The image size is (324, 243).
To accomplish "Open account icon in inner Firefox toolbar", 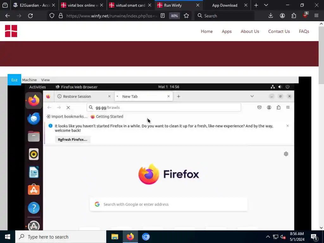I will pos(269,108).
